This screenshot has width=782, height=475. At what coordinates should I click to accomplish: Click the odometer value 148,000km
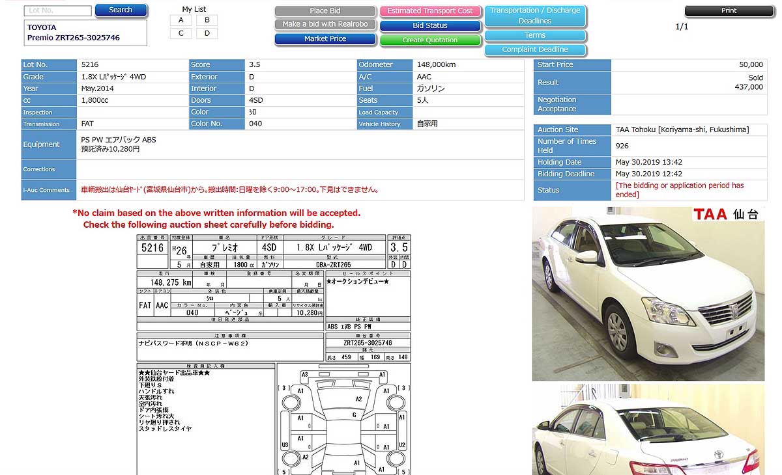(436, 65)
